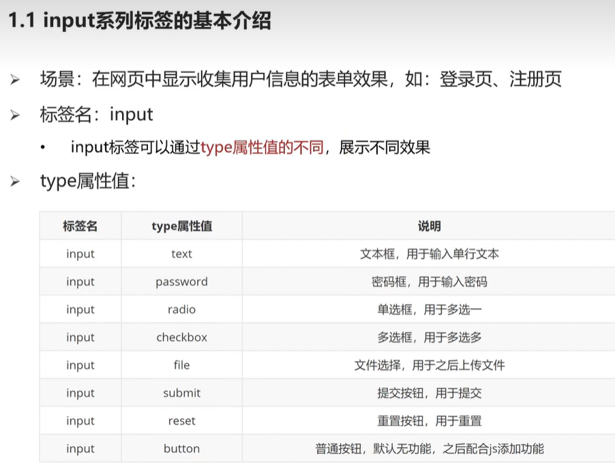This screenshot has width=615, height=464.
Task: Click description '单选框,用于多选一'
Action: (430, 309)
